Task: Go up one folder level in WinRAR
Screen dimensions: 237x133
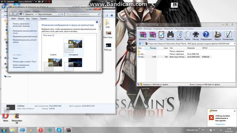Action: [140, 44]
